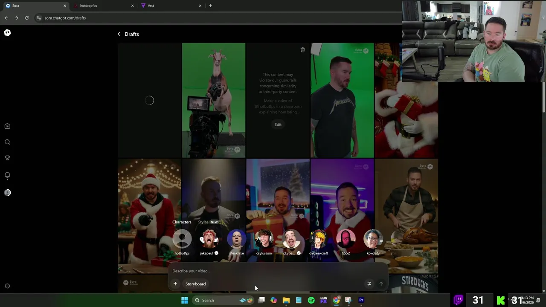The height and width of the screenshot is (307, 546).
Task: Open the Sora logo home icon
Action: tap(7, 33)
